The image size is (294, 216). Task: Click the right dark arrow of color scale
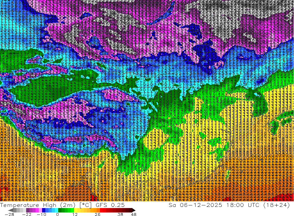coord(134,210)
